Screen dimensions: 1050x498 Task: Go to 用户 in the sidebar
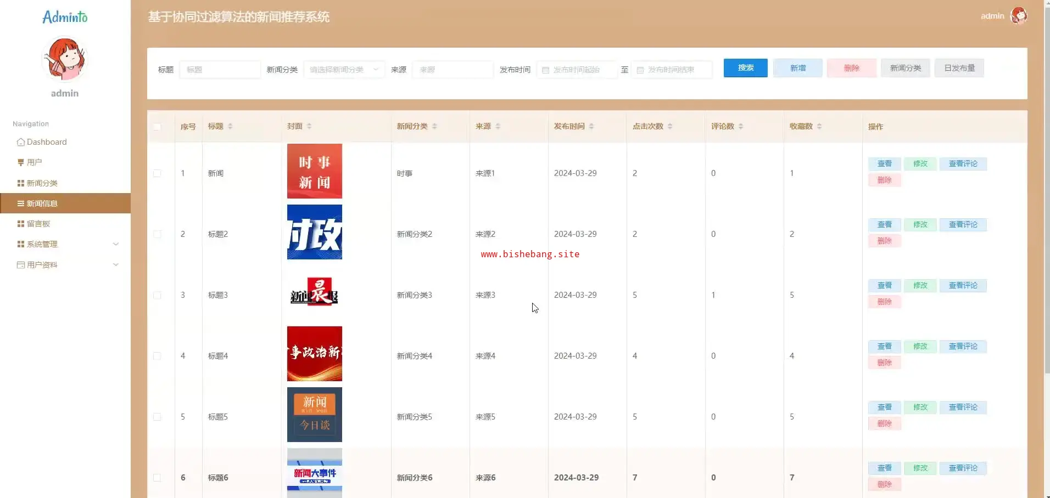tap(34, 162)
